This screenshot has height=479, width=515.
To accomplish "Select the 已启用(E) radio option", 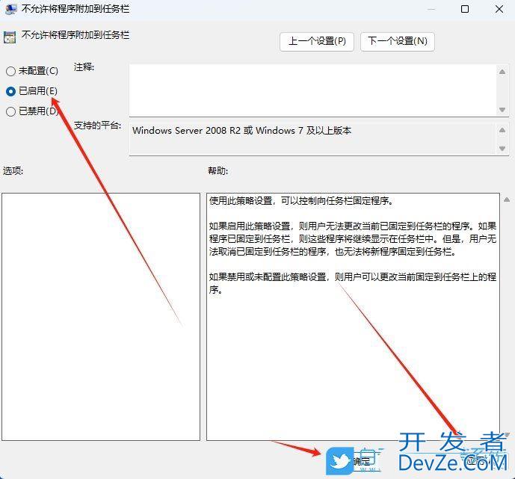I will click(x=31, y=91).
